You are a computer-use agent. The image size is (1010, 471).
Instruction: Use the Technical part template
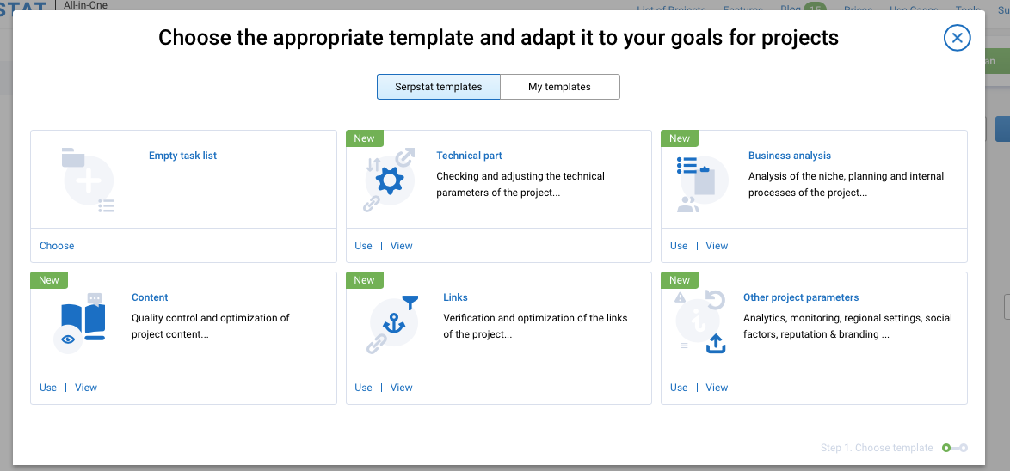tap(363, 246)
